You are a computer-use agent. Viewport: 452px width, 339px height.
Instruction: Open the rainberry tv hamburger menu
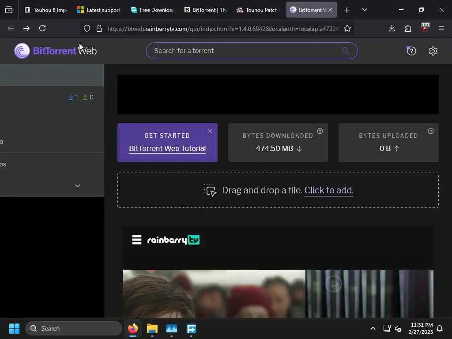[137, 240]
